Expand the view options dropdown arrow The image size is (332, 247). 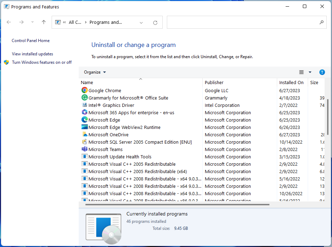(310, 72)
